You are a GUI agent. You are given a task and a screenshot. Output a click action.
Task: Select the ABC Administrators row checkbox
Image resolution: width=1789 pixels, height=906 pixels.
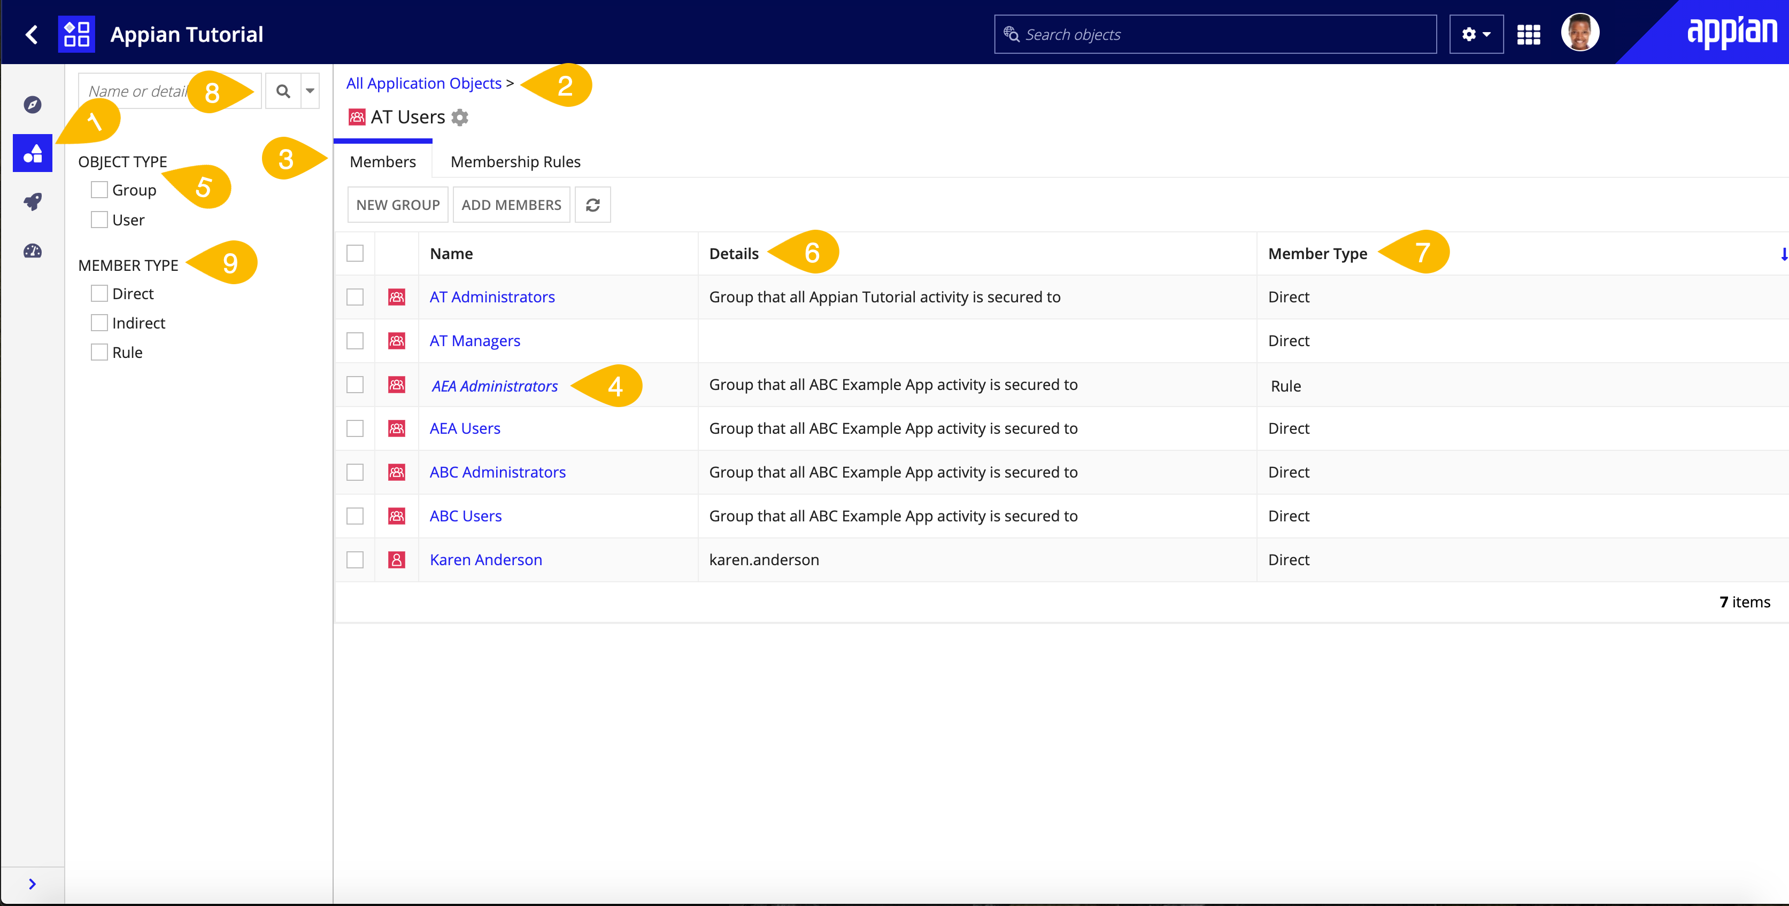[355, 472]
